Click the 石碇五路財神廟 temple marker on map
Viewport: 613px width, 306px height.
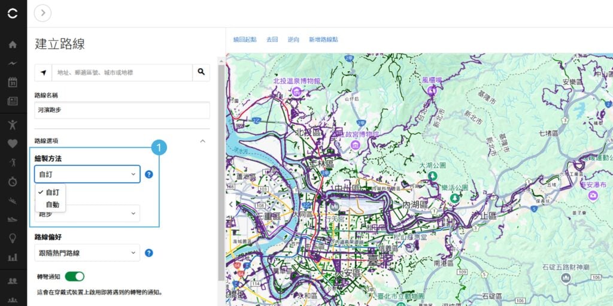coord(565,278)
